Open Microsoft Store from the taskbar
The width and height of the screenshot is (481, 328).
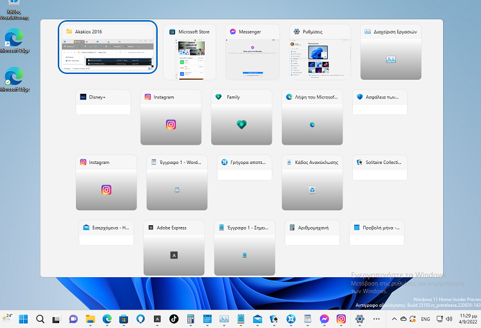click(124, 319)
